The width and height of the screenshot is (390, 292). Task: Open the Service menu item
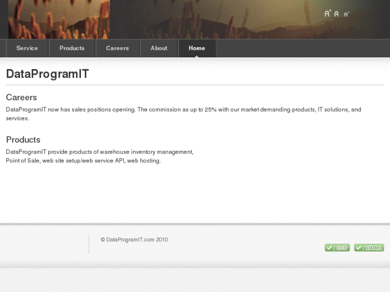coord(27,48)
